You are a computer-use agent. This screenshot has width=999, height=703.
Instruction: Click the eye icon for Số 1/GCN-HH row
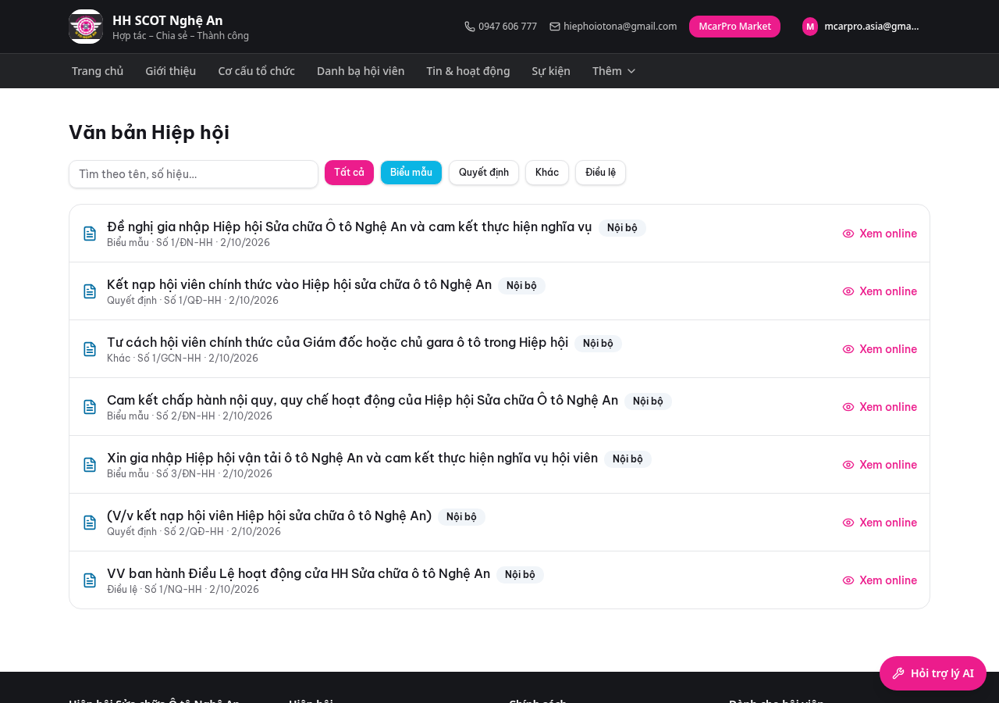tap(848, 349)
